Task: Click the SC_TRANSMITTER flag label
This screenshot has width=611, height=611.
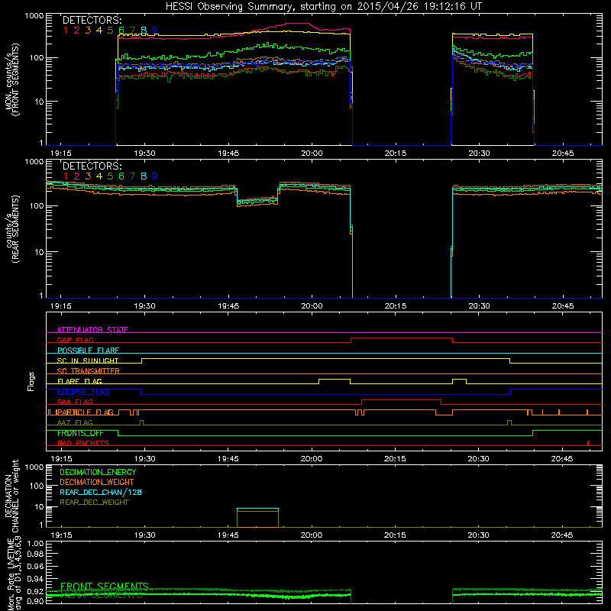Action: (88, 370)
